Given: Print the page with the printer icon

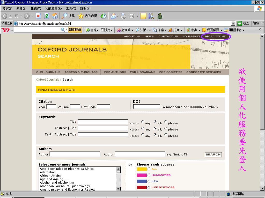Looking at the screenshot, I should (123, 16).
